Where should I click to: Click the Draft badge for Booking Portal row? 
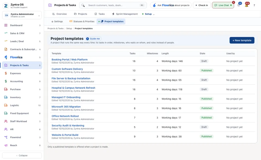(204, 61)
